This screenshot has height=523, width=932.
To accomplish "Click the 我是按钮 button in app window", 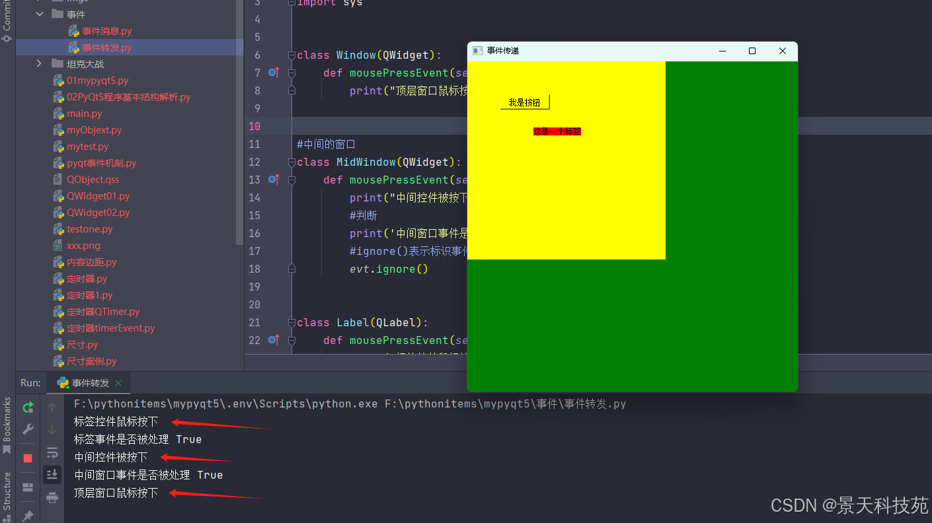I will click(525, 102).
